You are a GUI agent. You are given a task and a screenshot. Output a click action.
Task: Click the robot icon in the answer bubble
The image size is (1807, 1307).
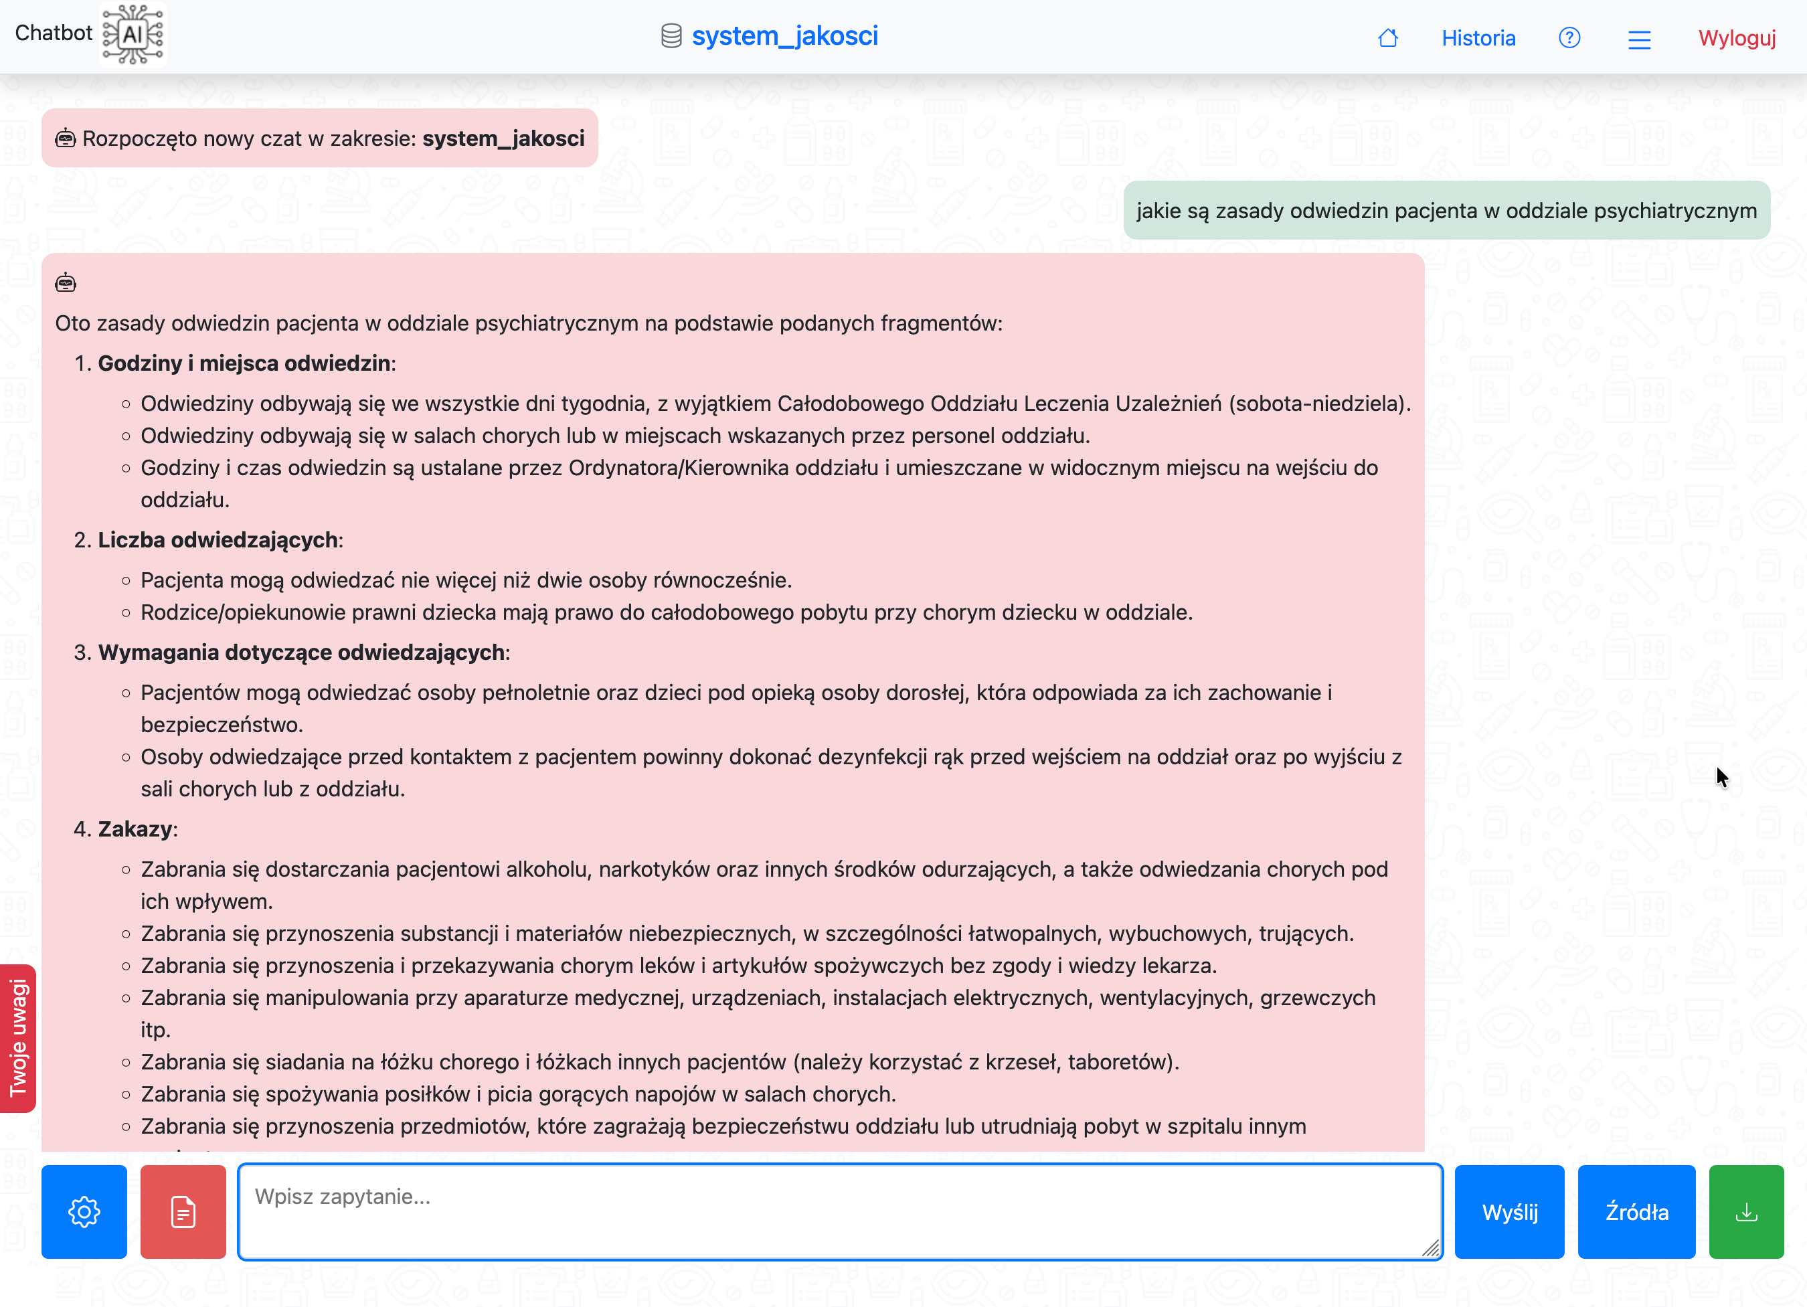point(66,282)
